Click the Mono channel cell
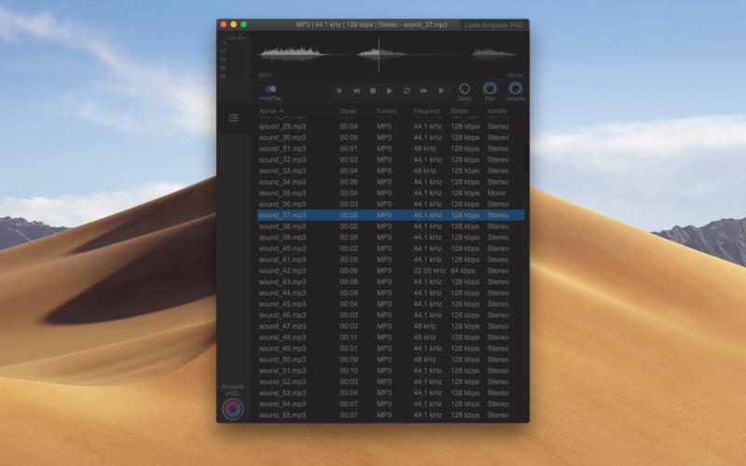746x466 pixels. (496, 193)
